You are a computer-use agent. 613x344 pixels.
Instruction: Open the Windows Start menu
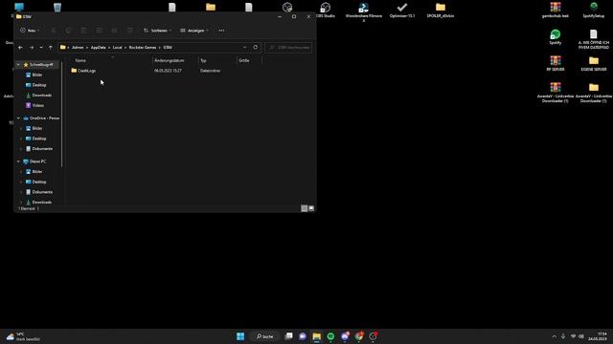click(240, 336)
